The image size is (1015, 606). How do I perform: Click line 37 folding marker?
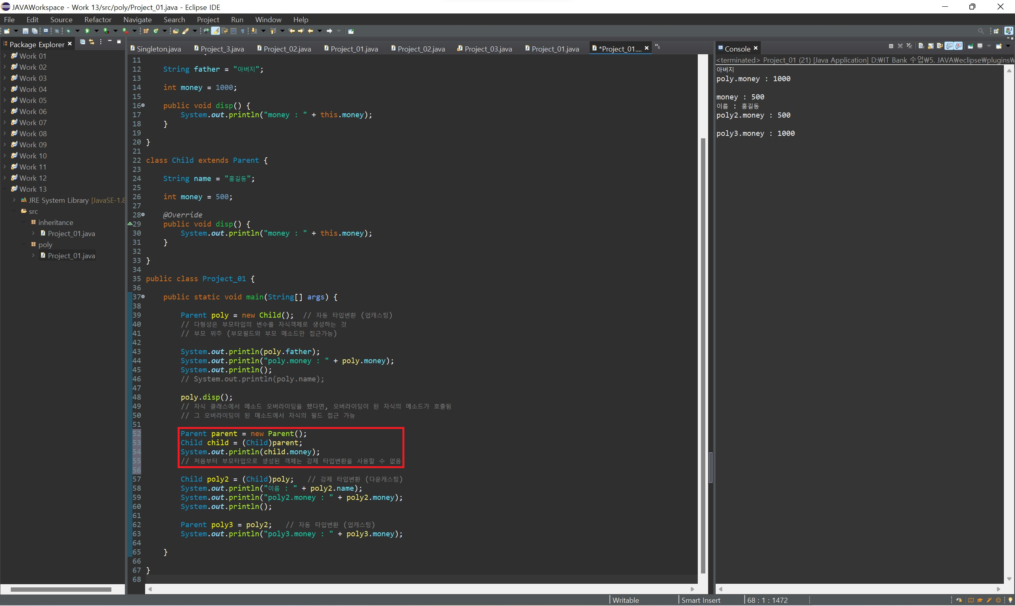coord(143,297)
